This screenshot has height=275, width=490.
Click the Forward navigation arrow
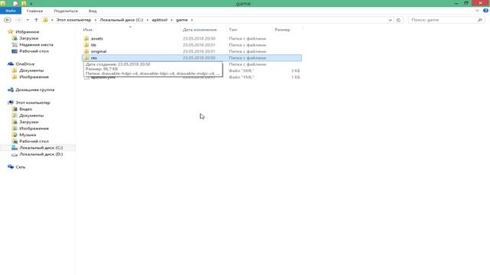click(18, 20)
